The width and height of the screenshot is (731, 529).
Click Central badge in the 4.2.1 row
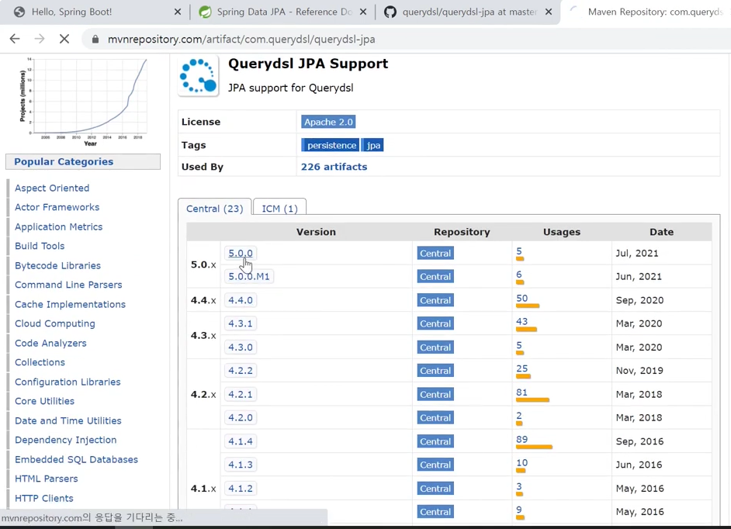click(435, 394)
